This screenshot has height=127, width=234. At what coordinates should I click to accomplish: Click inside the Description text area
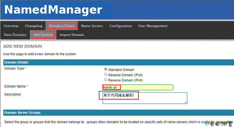point(145,98)
